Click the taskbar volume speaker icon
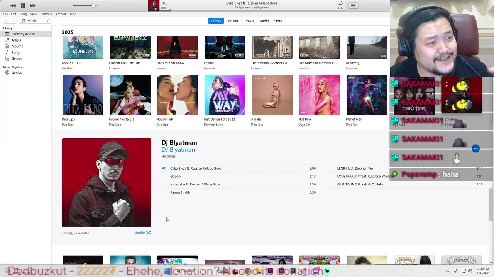 pyautogui.click(x=470, y=271)
